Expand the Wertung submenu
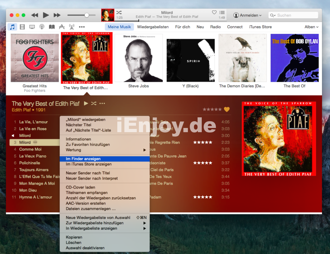This screenshot has width=330, height=254. coord(105,150)
